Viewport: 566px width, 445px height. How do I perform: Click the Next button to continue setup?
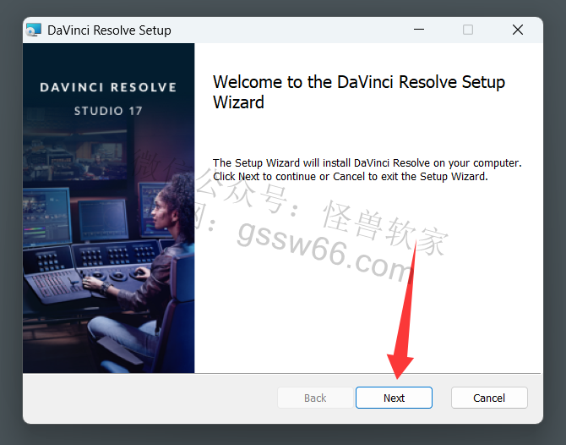click(394, 398)
